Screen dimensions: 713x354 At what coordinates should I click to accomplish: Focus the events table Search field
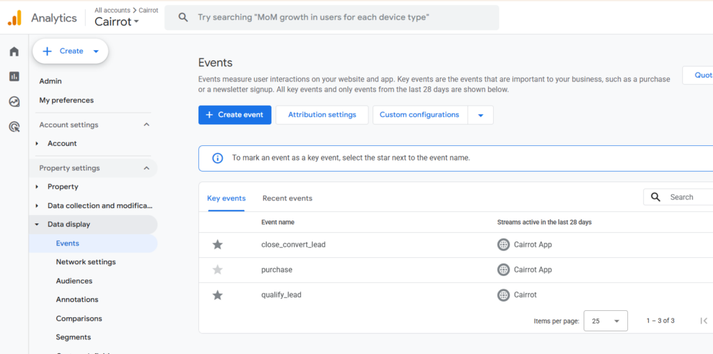click(x=678, y=198)
